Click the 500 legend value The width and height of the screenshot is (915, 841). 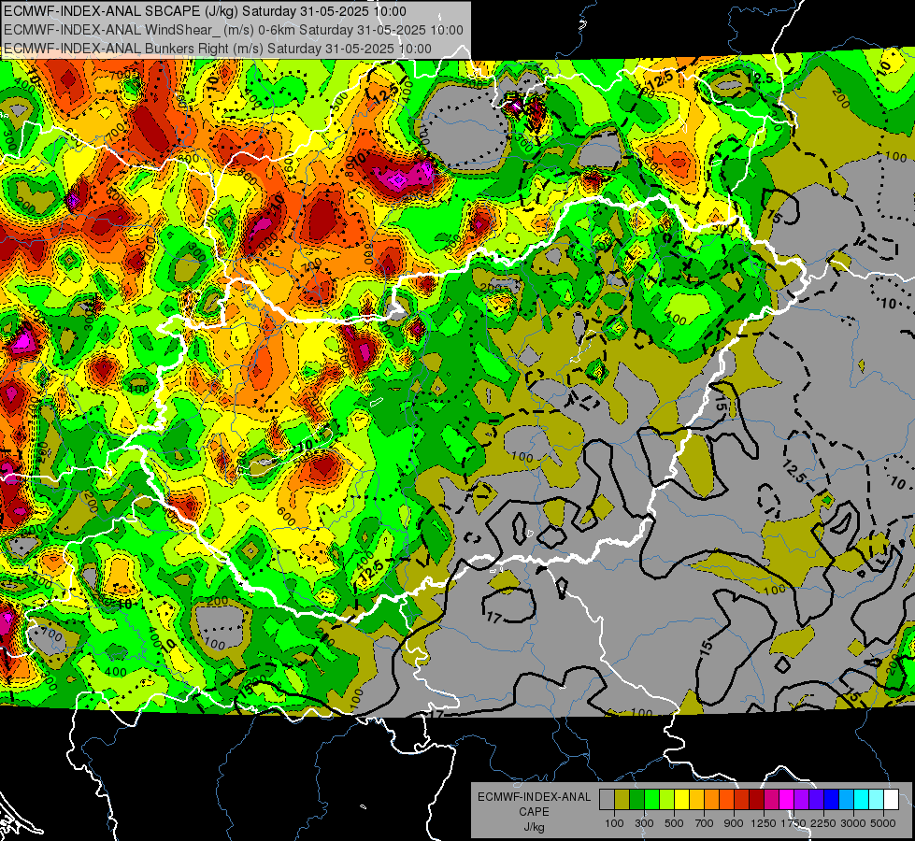click(x=674, y=823)
